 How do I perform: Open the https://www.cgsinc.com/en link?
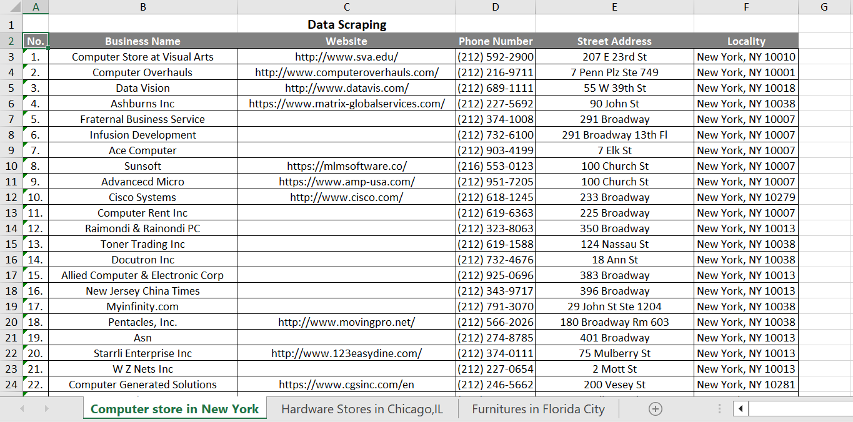346,385
